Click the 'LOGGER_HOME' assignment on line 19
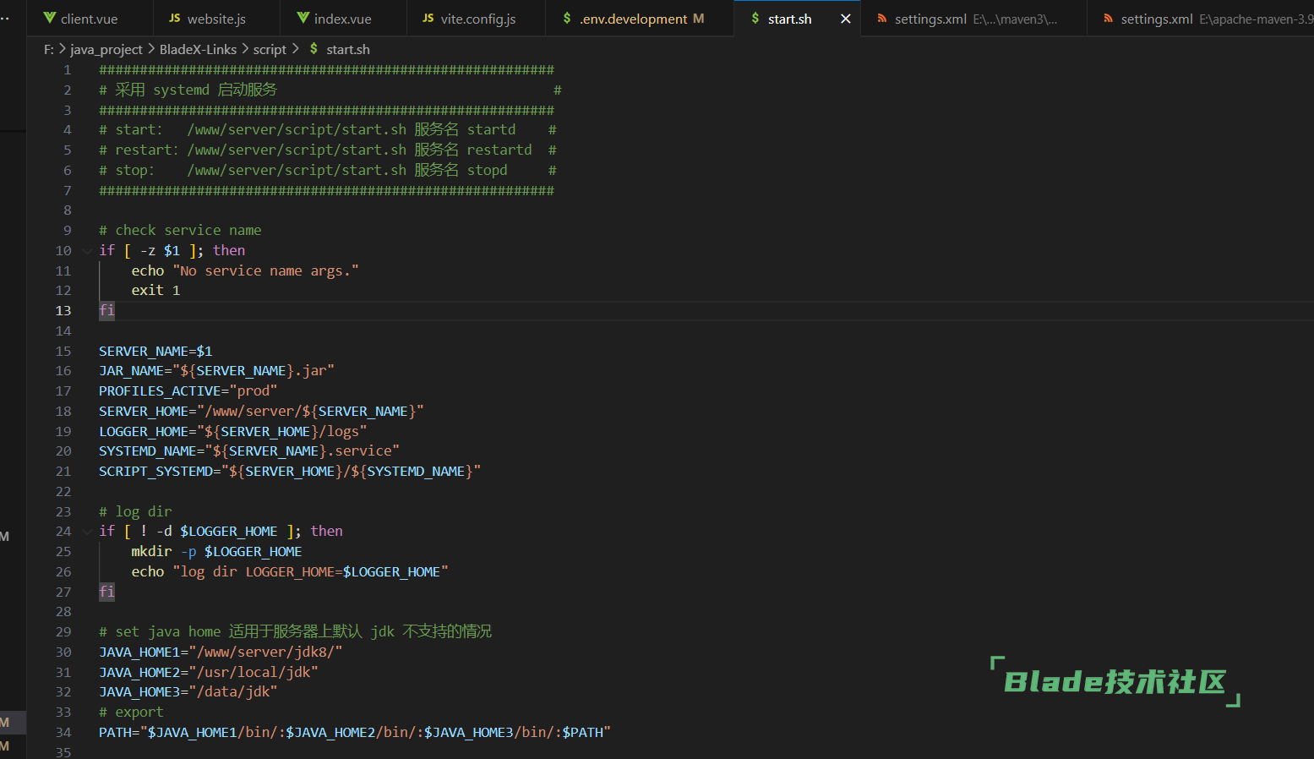This screenshot has width=1314, height=759. click(232, 432)
